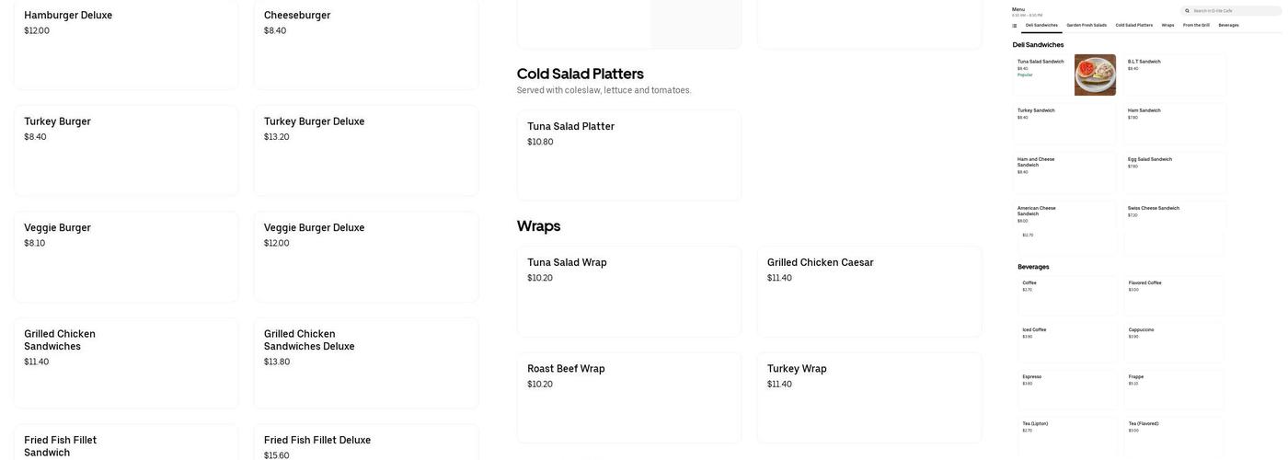The height and width of the screenshot is (460, 1288).
Task: Open the Hamburger Deluxe item card
Action: click(126, 44)
